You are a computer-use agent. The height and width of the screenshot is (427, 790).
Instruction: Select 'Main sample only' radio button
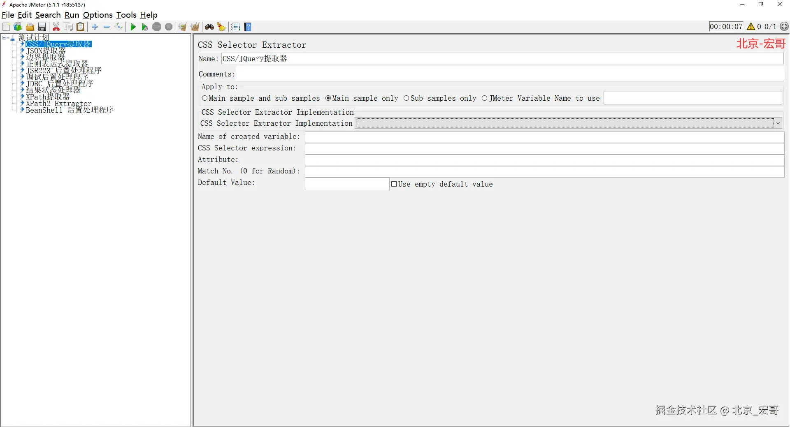pos(328,98)
